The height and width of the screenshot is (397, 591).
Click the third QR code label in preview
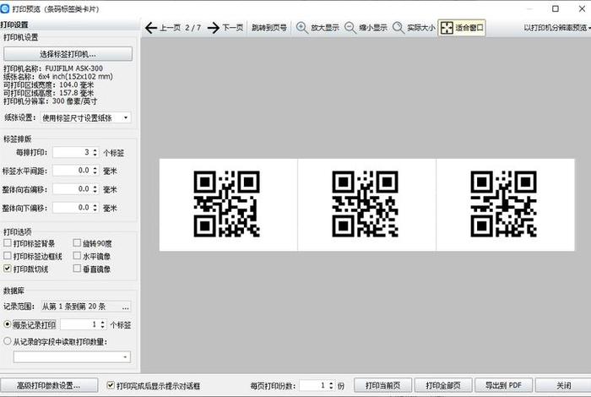pos(503,204)
